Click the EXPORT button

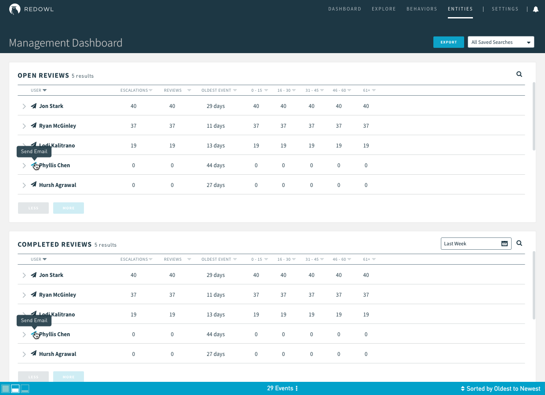pos(448,42)
